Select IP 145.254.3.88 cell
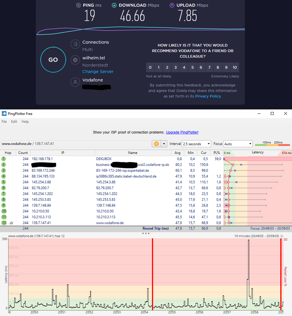Viewport: 292px width, 316px height. coord(41,182)
